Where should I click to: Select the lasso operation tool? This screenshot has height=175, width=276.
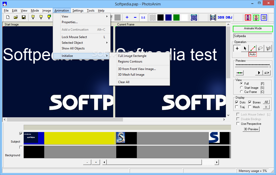click(x=260, y=48)
